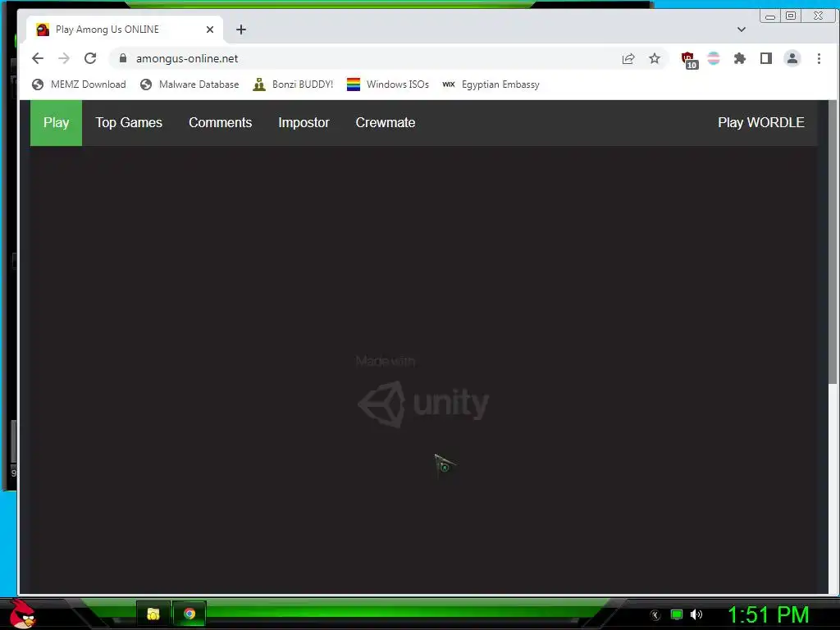Open the Malware Database bookmark
Viewport: 840px width, 630px height.
click(x=189, y=84)
